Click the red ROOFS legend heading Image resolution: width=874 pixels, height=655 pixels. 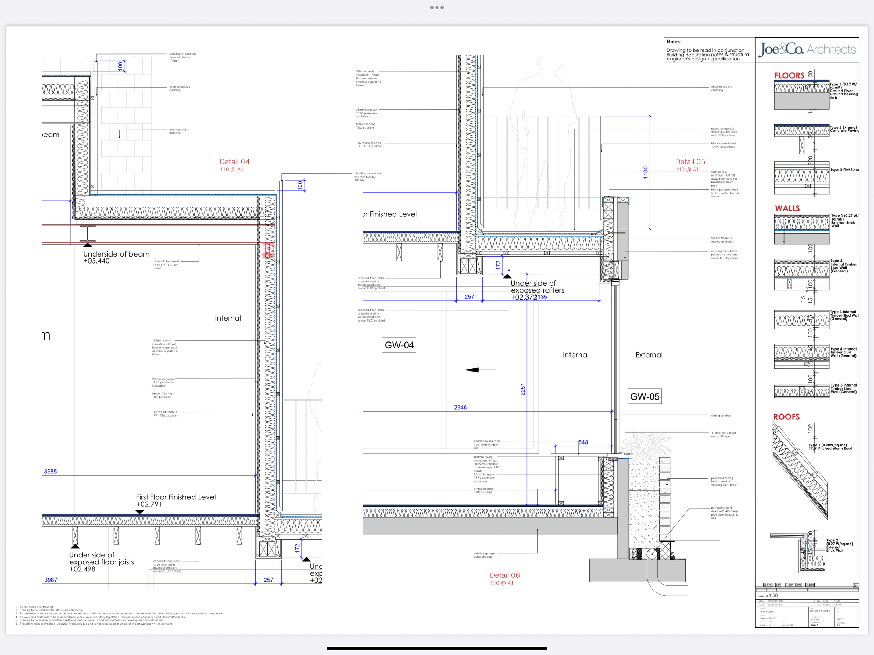[x=786, y=417]
